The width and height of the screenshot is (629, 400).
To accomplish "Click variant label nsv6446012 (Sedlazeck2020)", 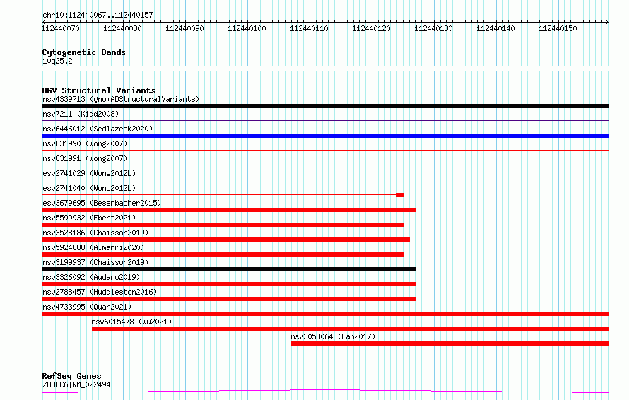I will point(98,129).
